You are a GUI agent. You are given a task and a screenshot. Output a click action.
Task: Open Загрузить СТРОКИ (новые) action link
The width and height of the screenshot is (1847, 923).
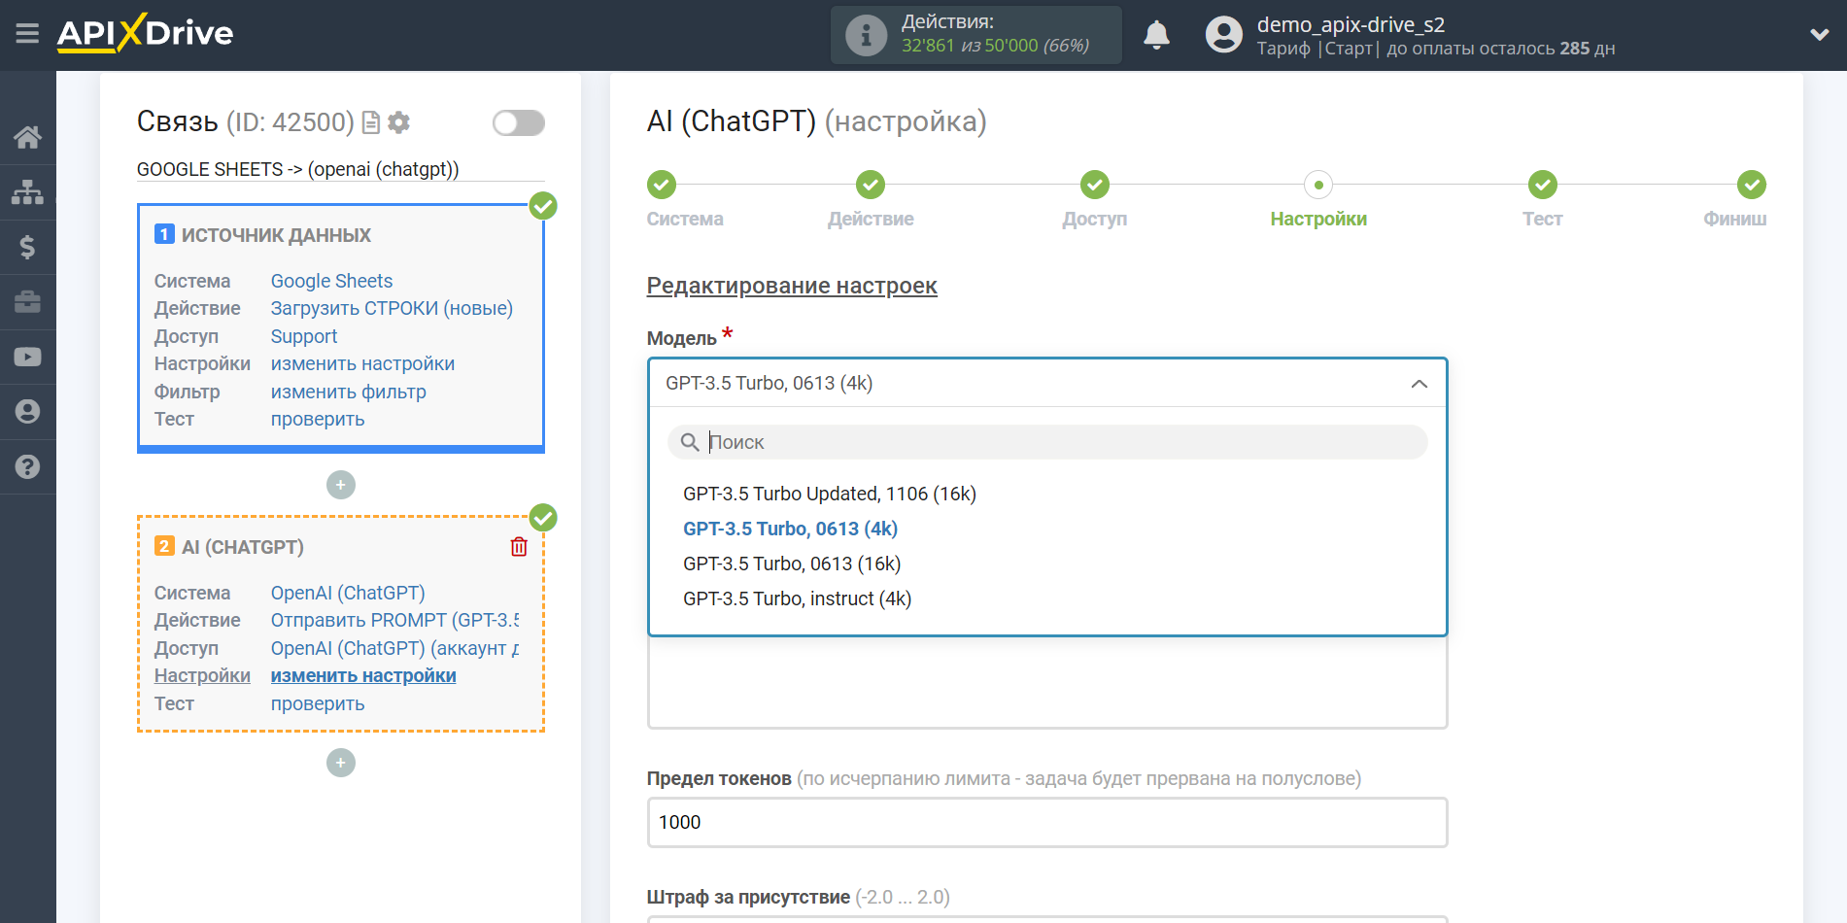pos(392,308)
